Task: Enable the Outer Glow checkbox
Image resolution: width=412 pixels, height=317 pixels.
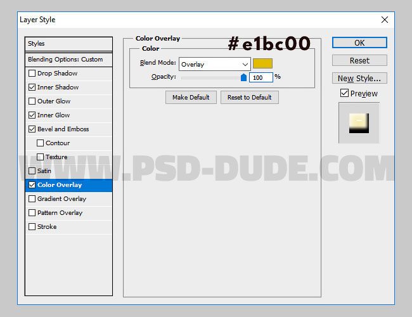Action: point(32,101)
